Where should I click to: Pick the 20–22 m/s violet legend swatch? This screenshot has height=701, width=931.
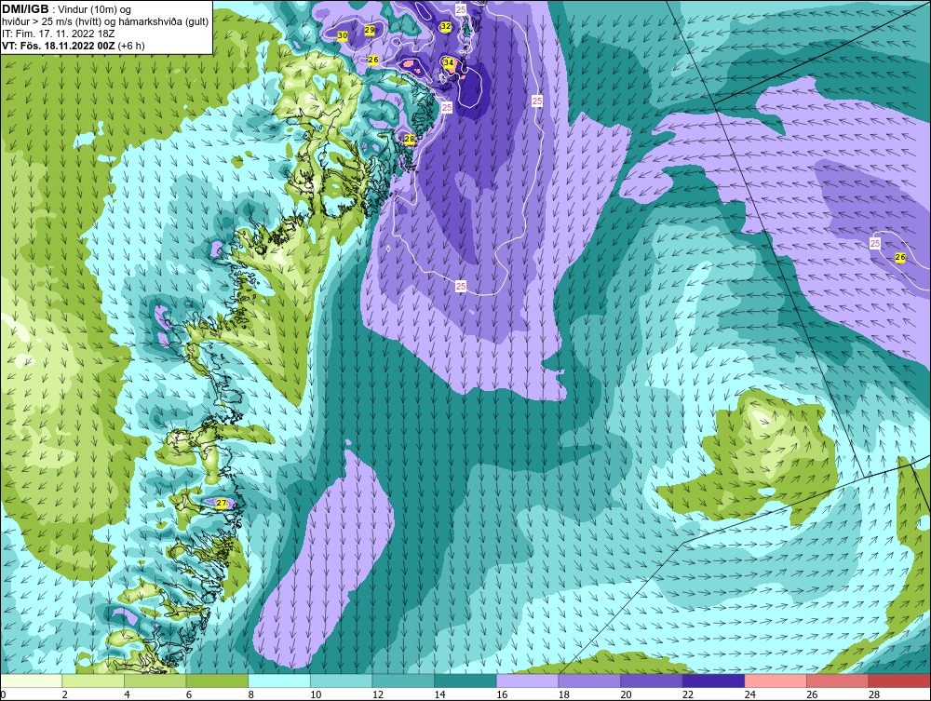652,681
